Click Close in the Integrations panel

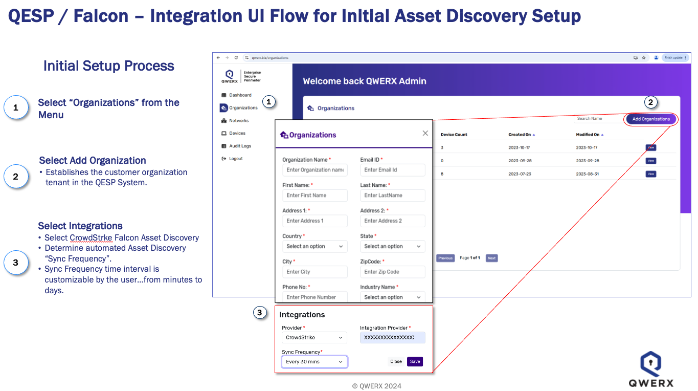pos(396,361)
